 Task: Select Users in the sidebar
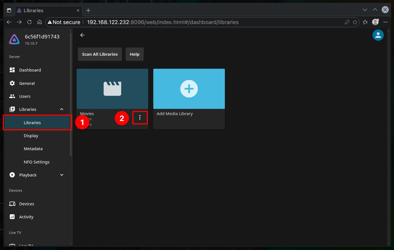point(25,96)
